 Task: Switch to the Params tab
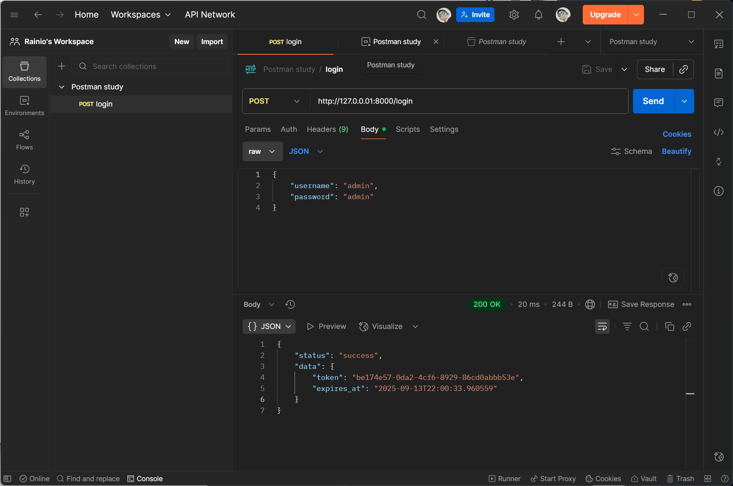coord(258,129)
